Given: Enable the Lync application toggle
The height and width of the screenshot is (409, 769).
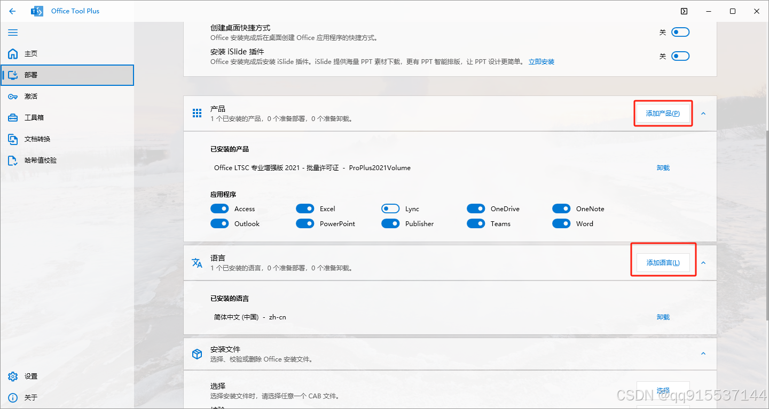Looking at the screenshot, I should point(390,208).
